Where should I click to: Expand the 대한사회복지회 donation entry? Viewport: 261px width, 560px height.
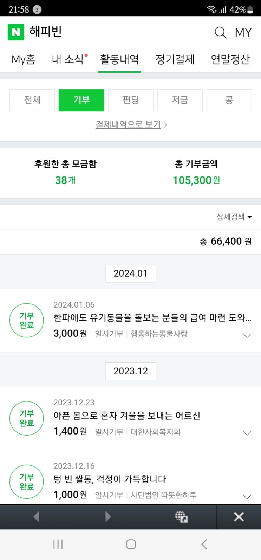247,433
